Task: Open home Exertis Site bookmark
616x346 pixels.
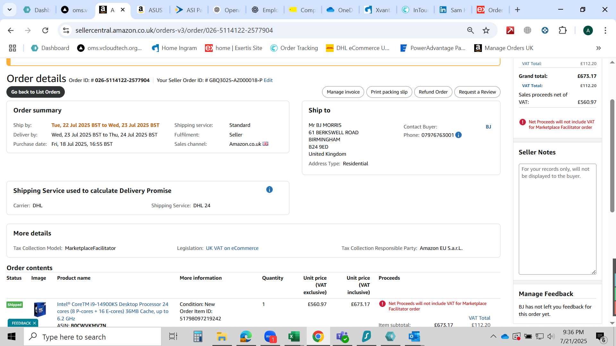Action: tap(234, 48)
